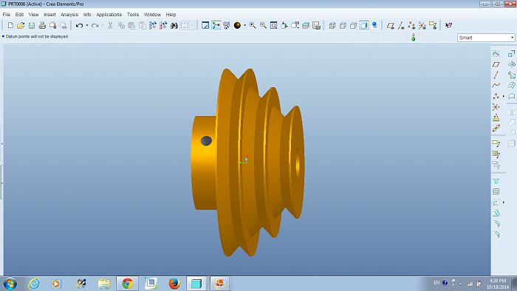Click the orange appearance sphere swatch
This screenshot has width=517, height=291.
[237, 25]
